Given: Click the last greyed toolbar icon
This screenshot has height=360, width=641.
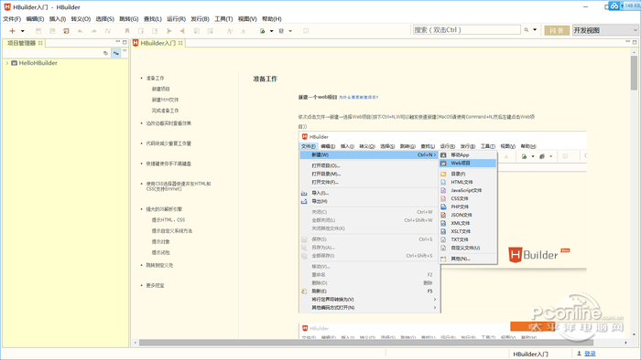Looking at the screenshot, I should [x=306, y=31].
